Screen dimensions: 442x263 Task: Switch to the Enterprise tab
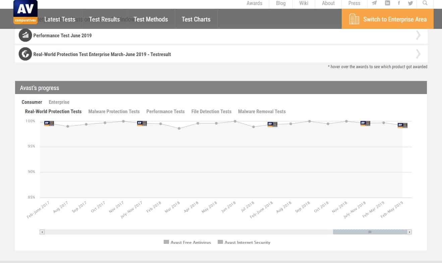pos(59,102)
